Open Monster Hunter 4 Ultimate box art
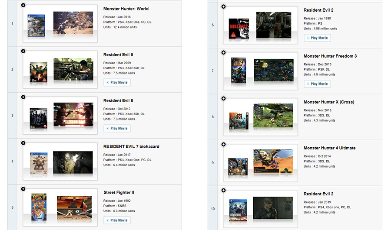391x230 pixels. tap(238, 167)
